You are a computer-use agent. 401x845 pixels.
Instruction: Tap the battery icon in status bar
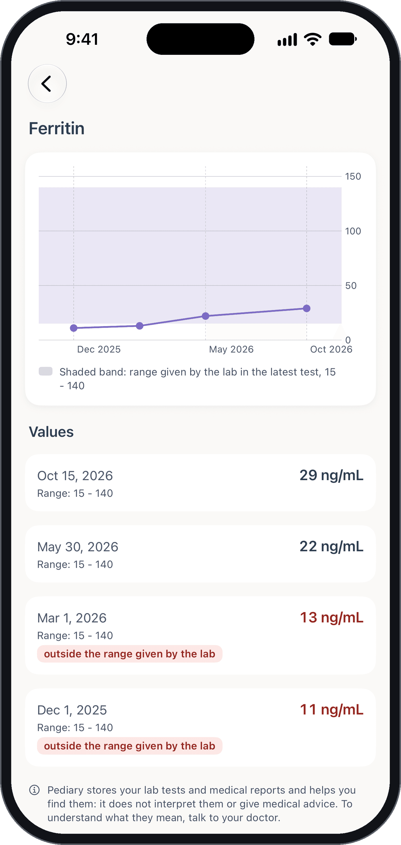[343, 39]
